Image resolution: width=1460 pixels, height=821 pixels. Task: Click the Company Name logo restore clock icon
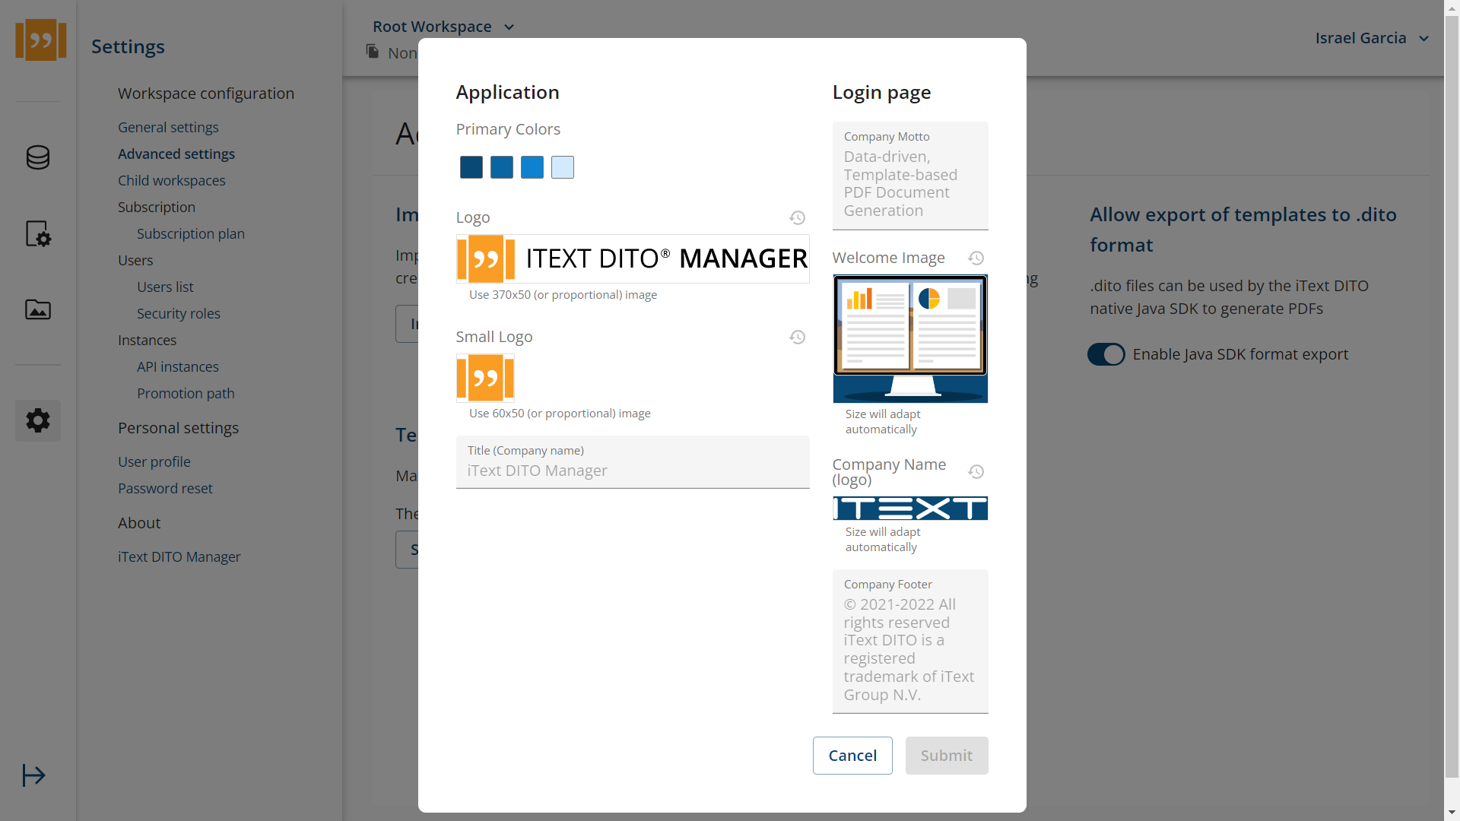[975, 471]
